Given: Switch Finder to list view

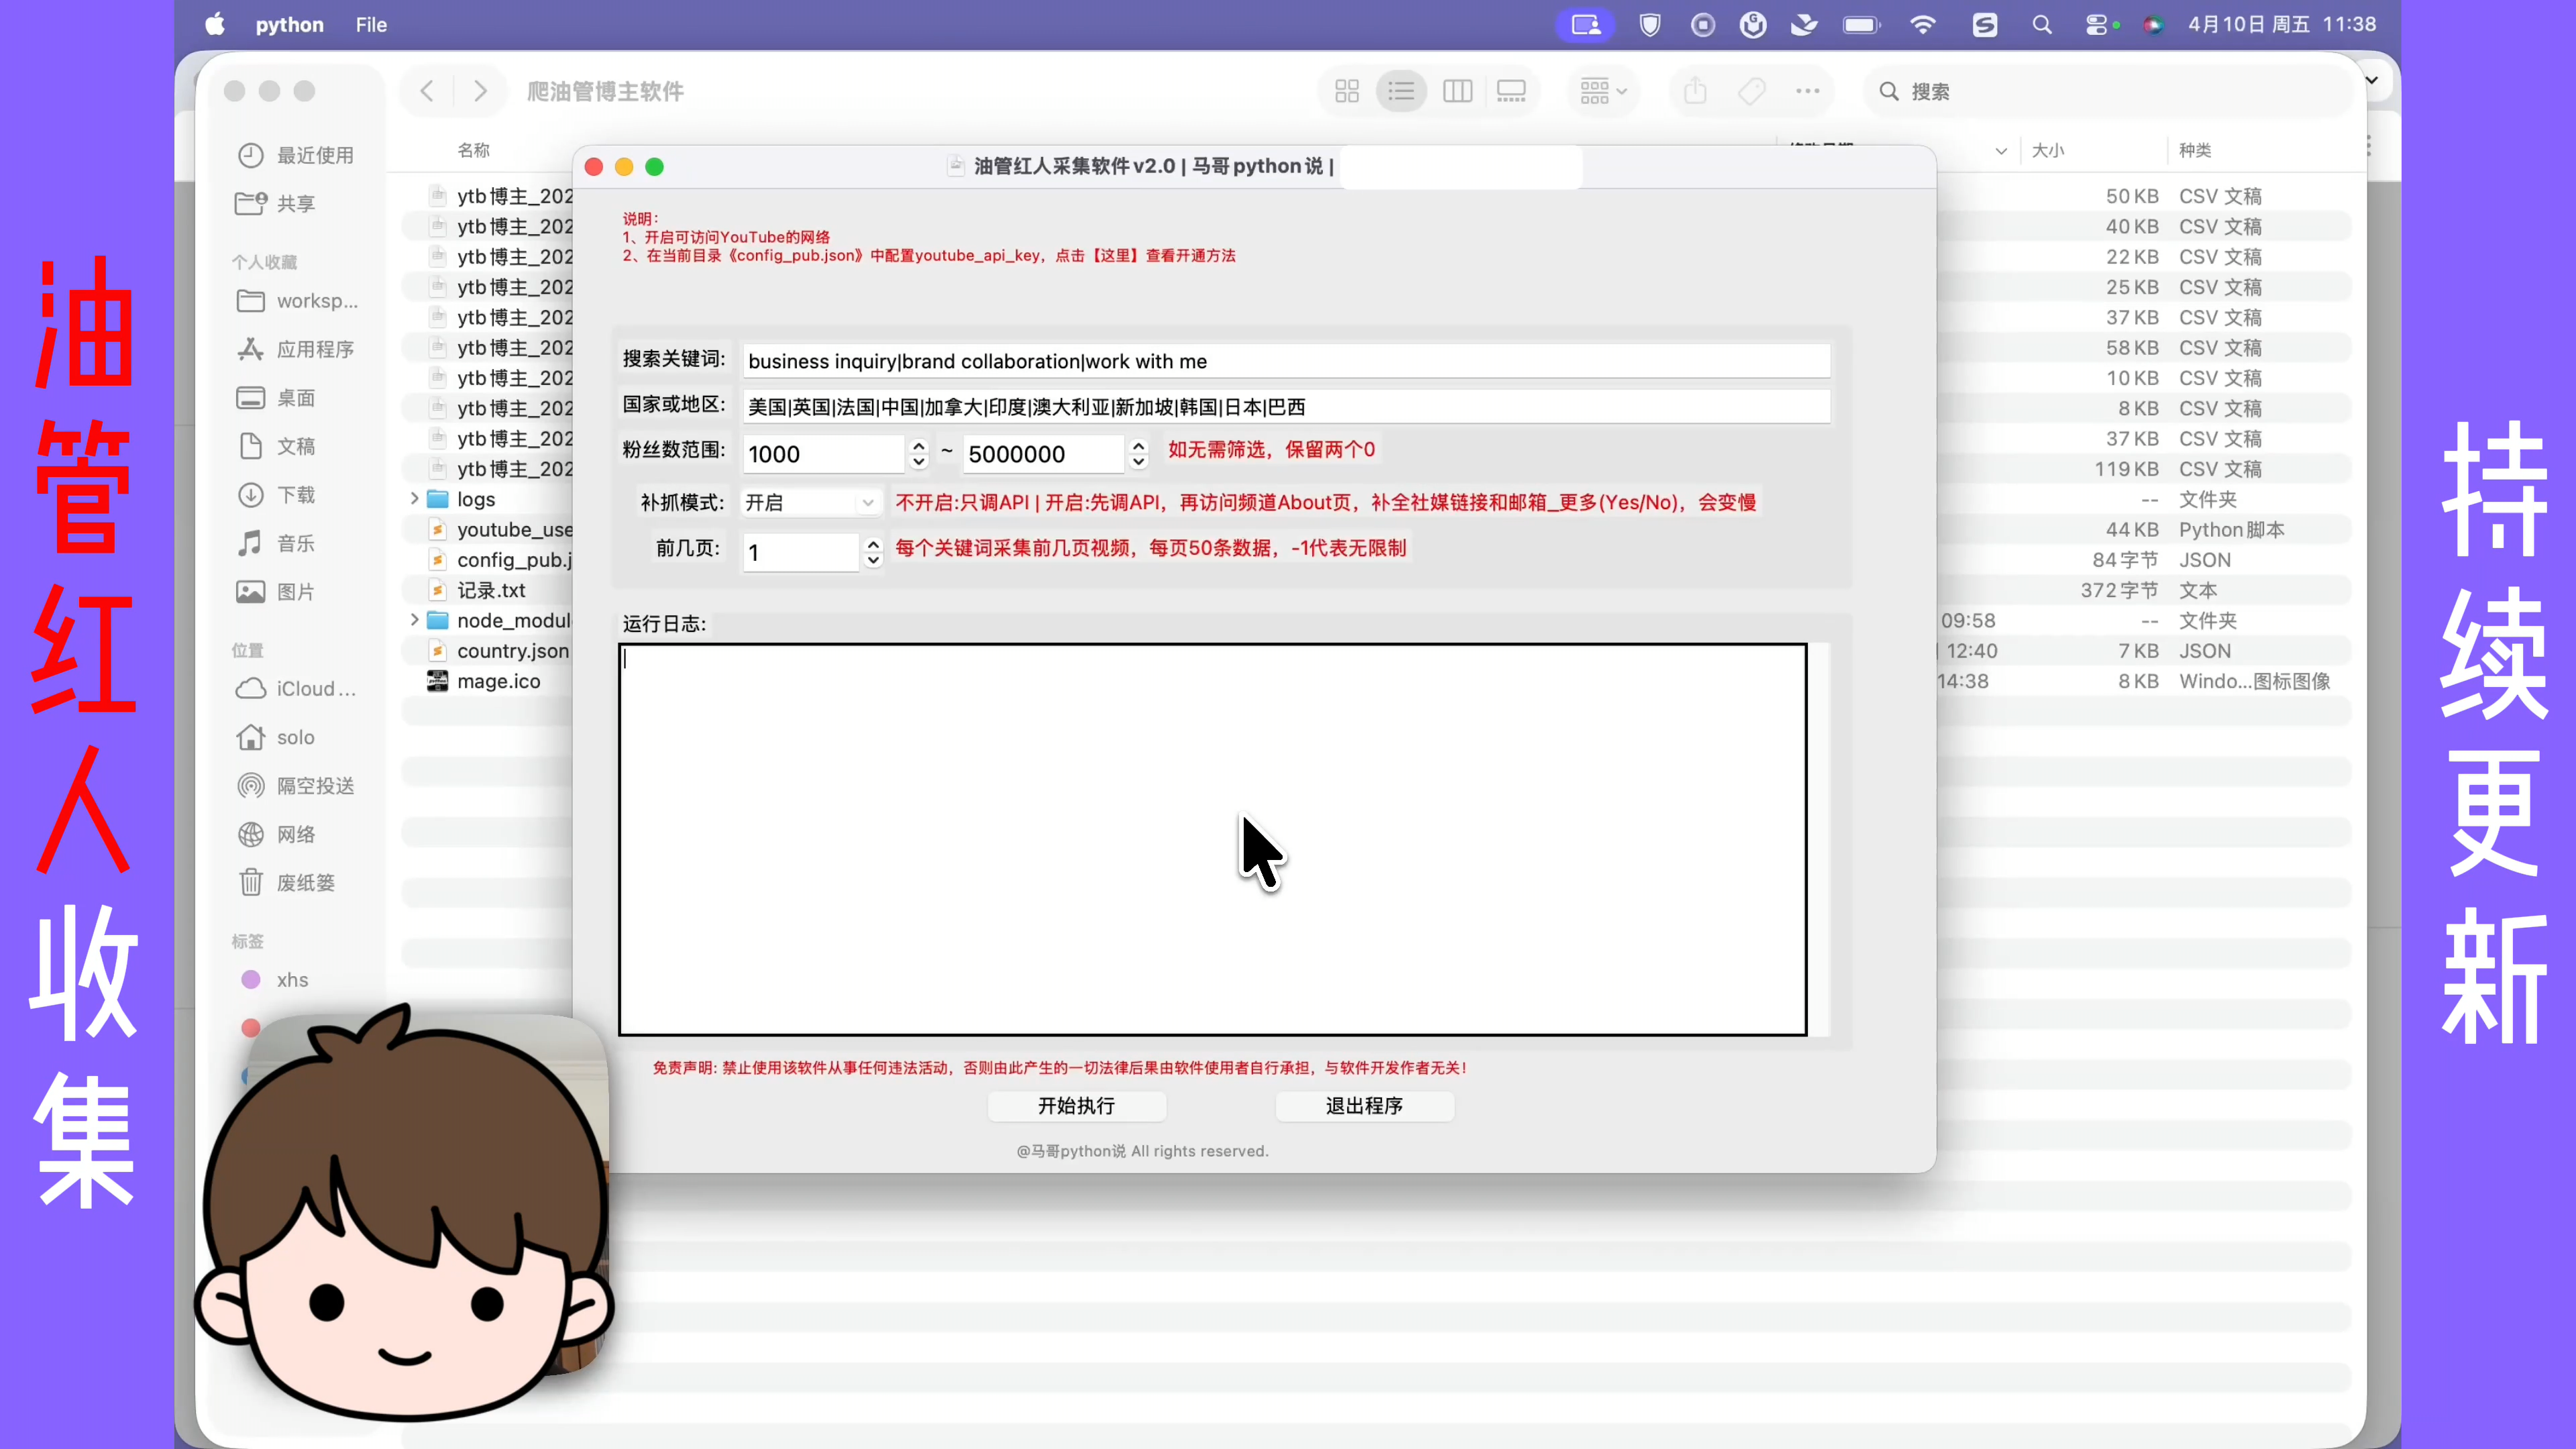Looking at the screenshot, I should [1401, 91].
